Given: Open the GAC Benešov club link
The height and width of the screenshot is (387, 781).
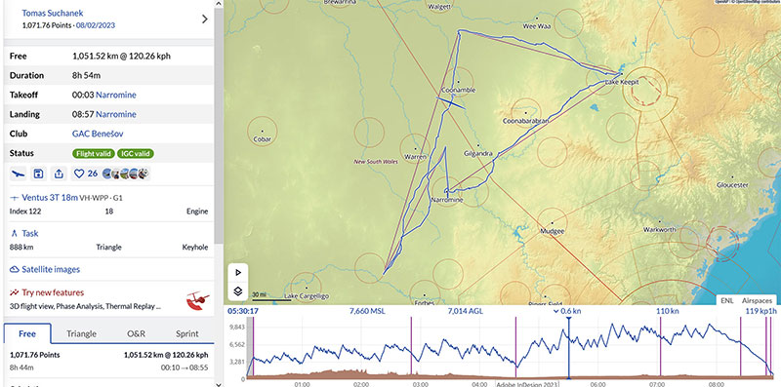Looking at the screenshot, I should coord(98,134).
